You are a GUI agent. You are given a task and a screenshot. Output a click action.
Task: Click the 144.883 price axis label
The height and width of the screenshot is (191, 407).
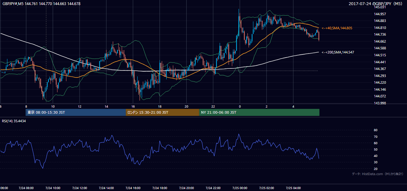(380, 21)
